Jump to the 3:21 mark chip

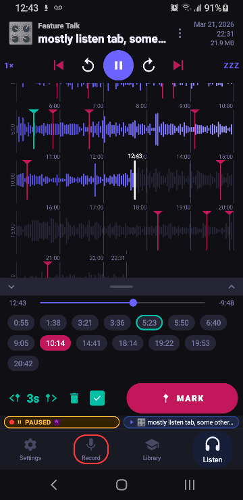click(x=85, y=323)
